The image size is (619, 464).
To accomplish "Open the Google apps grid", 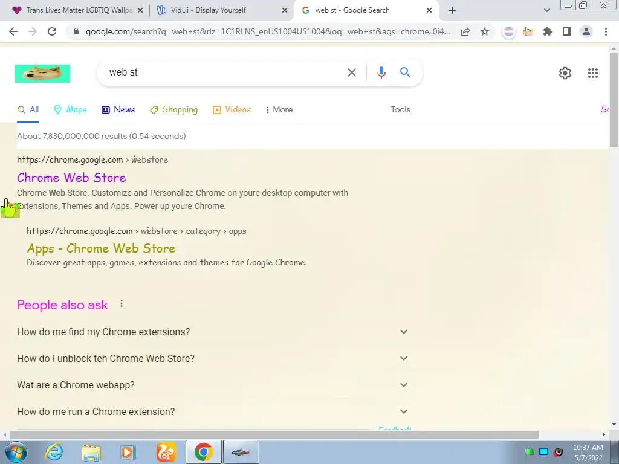I will (x=592, y=73).
